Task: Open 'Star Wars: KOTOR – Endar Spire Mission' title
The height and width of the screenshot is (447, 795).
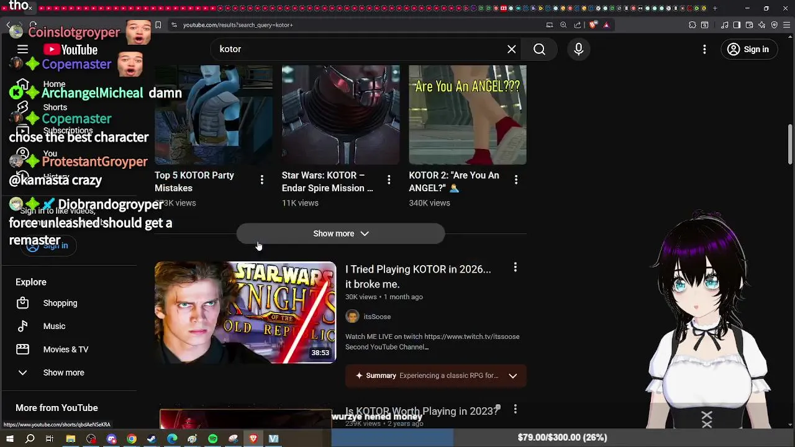Action: [327, 181]
